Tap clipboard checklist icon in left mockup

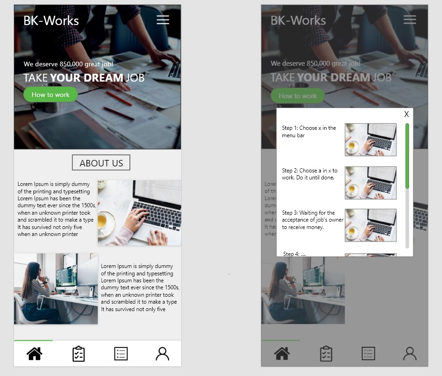(x=78, y=354)
